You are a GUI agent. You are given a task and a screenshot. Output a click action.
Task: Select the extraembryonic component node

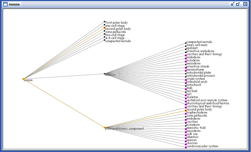[x=104, y=127]
